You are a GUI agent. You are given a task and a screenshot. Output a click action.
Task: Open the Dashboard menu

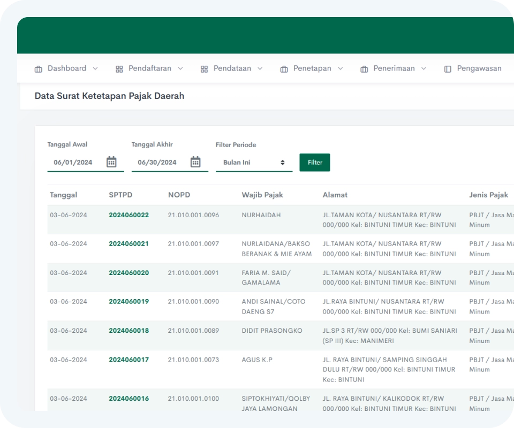66,68
